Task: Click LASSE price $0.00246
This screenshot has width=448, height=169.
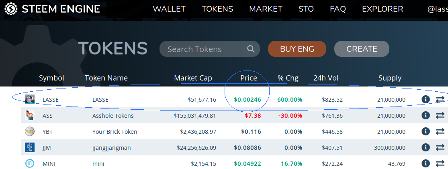Action: (248, 100)
